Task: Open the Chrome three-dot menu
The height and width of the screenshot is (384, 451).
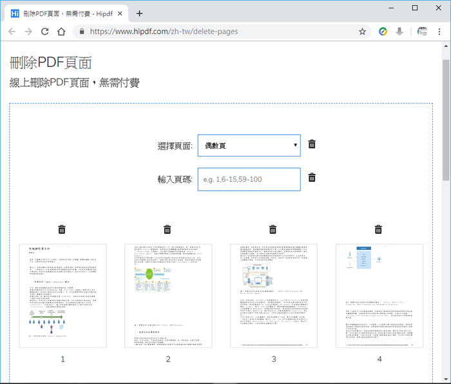Action: (439, 32)
